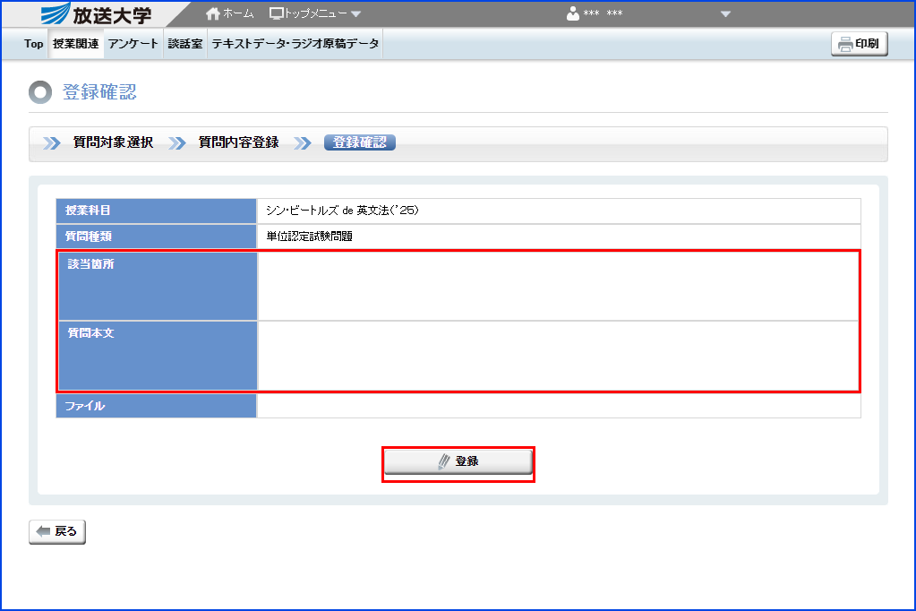Click the 質問内容登録 breadcrumb step
The width and height of the screenshot is (916, 611).
pos(238,142)
